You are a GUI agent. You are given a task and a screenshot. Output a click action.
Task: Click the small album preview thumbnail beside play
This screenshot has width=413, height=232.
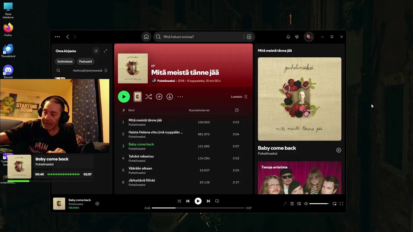coord(138,97)
